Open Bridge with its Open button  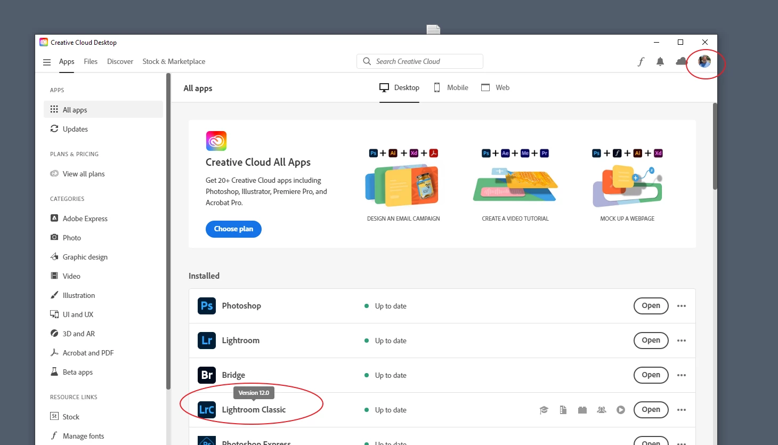651,375
